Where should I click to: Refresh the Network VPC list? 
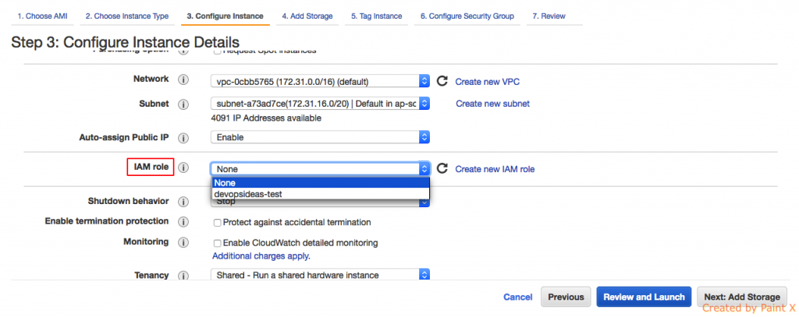tap(442, 81)
